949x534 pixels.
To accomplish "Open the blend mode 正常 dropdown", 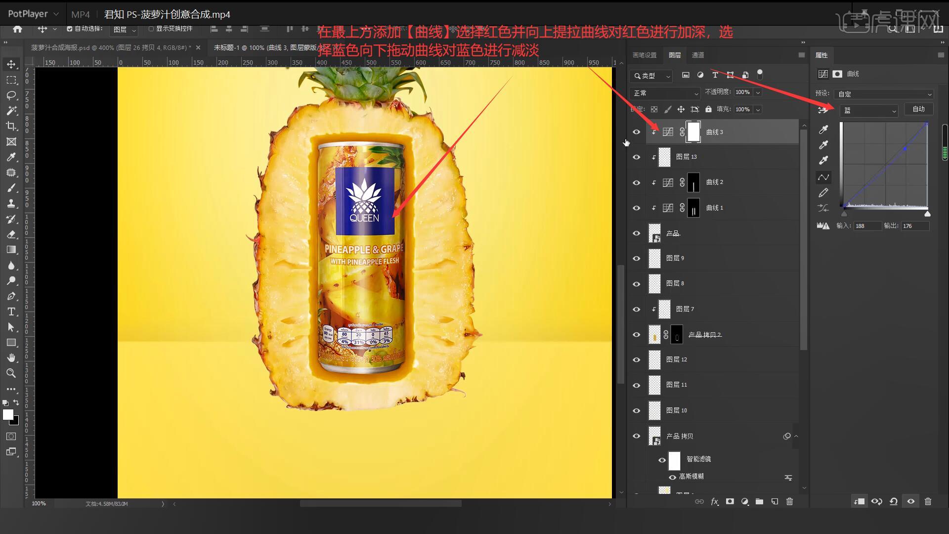I will click(665, 93).
